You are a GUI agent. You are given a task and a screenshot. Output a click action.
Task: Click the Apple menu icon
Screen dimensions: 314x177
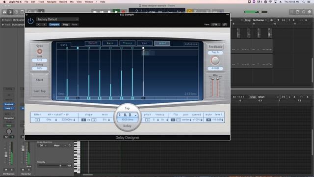click(x=4, y=2)
